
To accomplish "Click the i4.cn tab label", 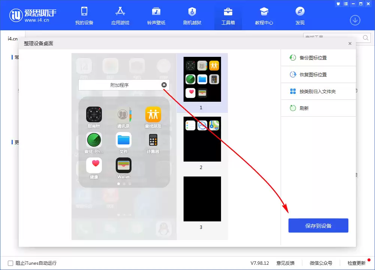I will (13, 39).
